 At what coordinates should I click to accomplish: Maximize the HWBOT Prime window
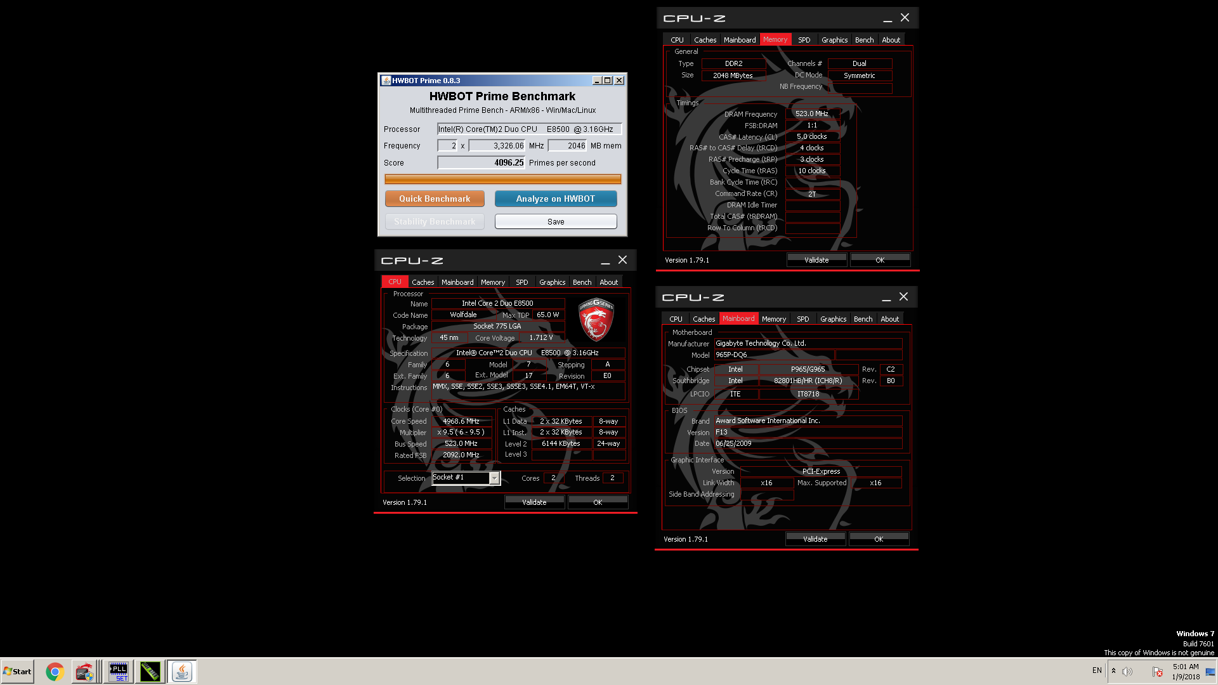point(608,81)
